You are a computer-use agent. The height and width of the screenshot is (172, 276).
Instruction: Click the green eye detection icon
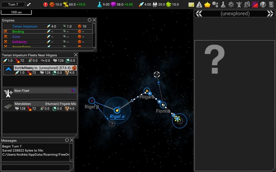(x=169, y=5)
